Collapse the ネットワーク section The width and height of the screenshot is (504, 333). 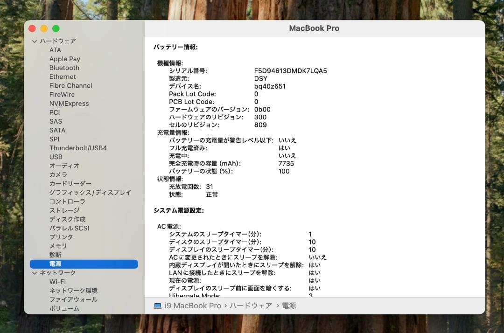(35, 272)
